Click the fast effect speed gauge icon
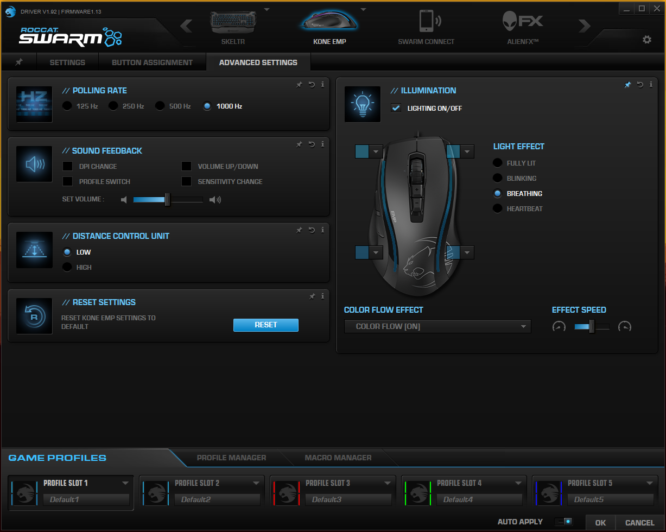666x532 pixels. pos(625,326)
